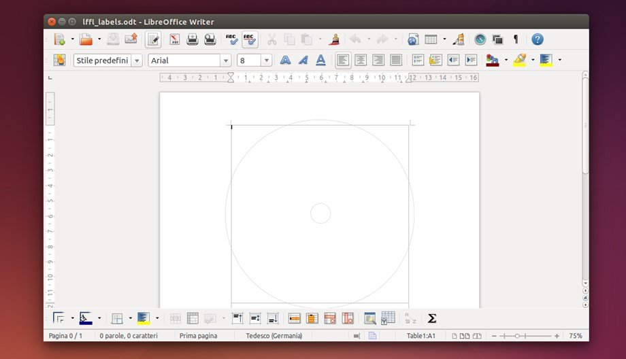Click the Export as PDF icon
Viewport: 626px width, 359px height.
click(174, 39)
